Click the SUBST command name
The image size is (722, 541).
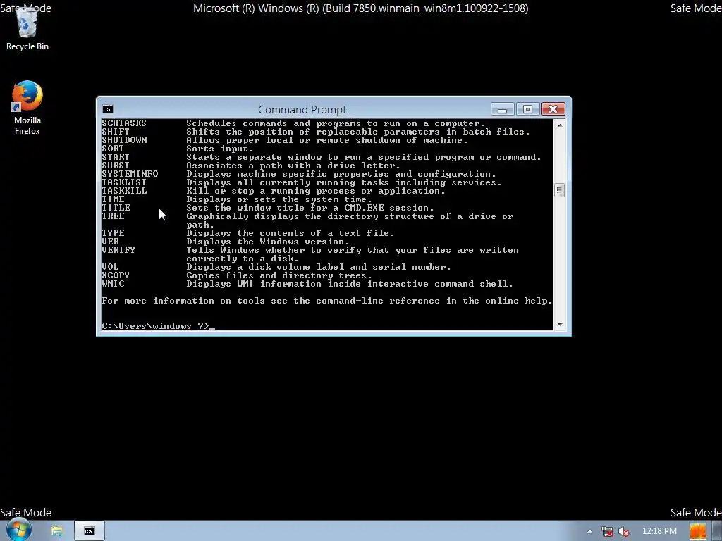[x=116, y=165]
